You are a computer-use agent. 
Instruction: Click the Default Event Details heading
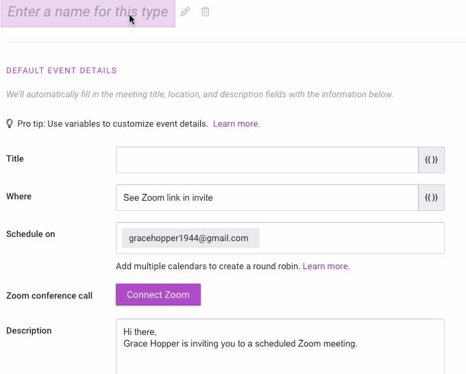point(62,71)
